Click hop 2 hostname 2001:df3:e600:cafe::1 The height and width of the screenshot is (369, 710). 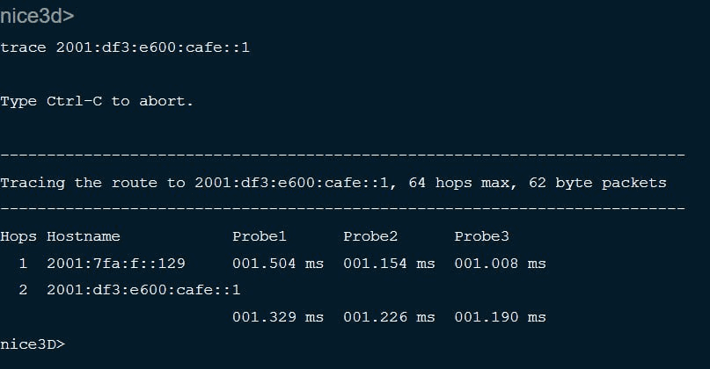pyautogui.click(x=143, y=290)
